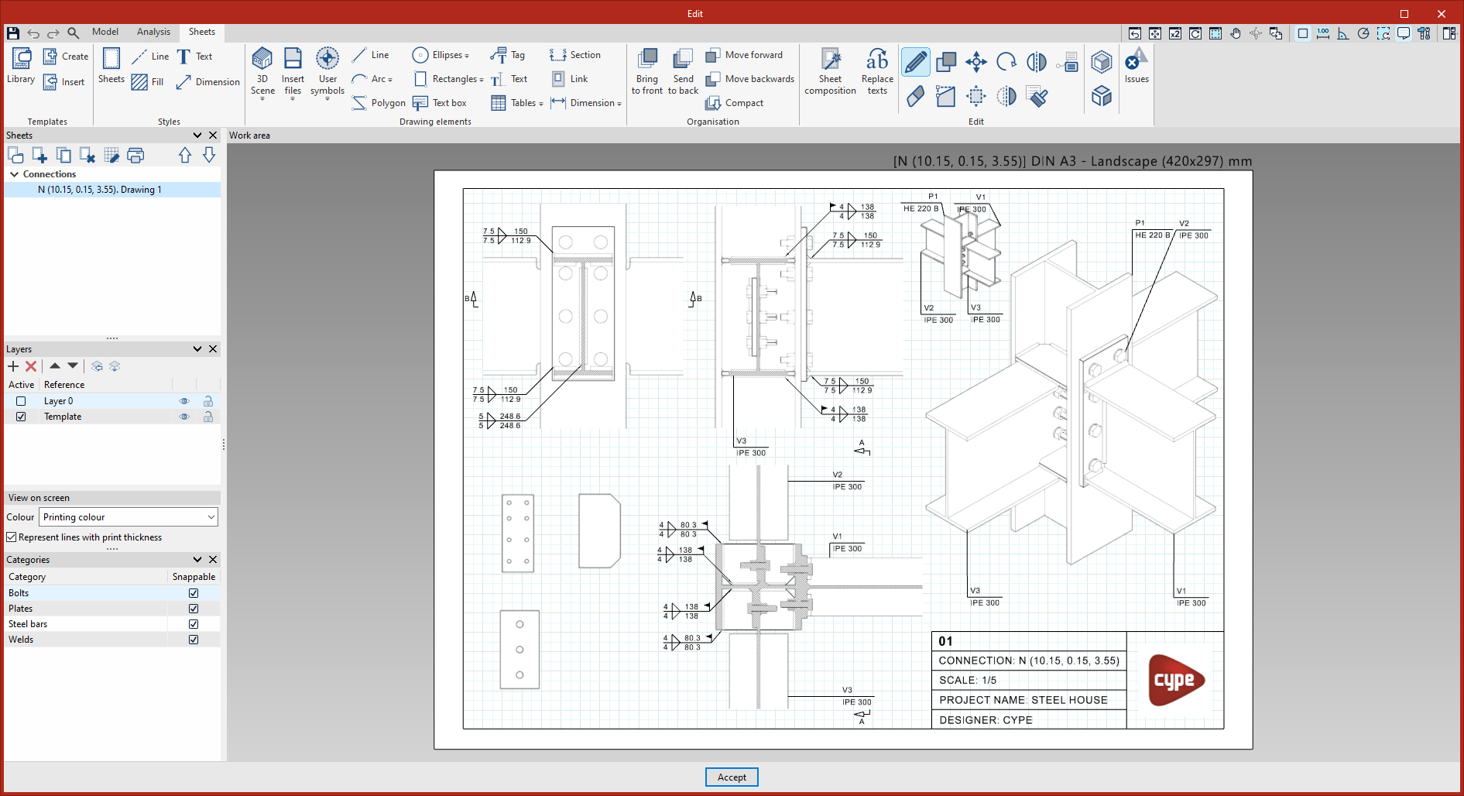Toggle Snappable checkbox for Bolts
1464x796 pixels.
point(194,593)
